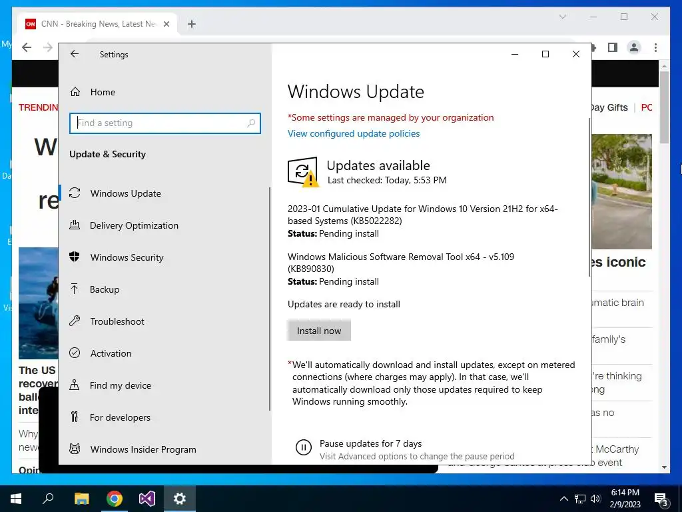Open View configured update policies link
682x512 pixels.
coord(354,133)
